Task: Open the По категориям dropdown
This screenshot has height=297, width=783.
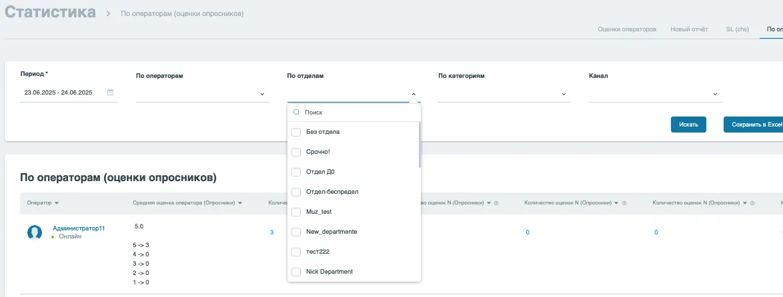Action: point(564,94)
